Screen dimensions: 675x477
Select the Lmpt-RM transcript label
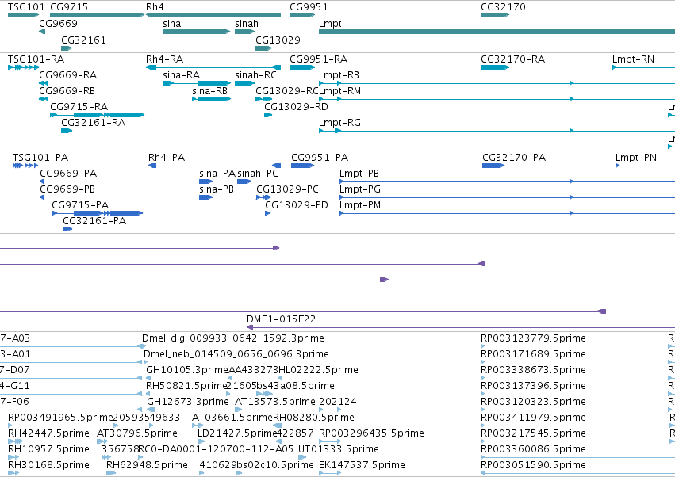click(340, 91)
